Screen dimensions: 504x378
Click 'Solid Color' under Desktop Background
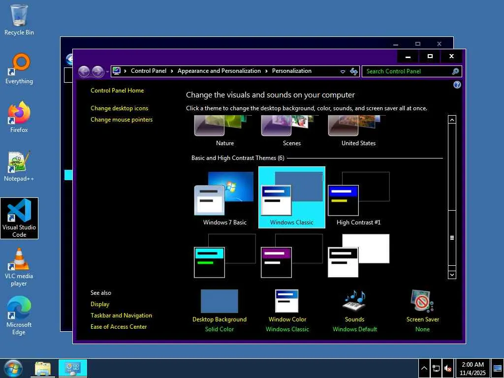coord(219,329)
